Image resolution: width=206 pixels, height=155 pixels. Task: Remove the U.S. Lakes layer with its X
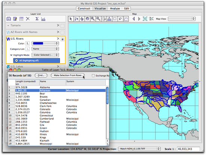pyautogui.click(x=58, y=66)
